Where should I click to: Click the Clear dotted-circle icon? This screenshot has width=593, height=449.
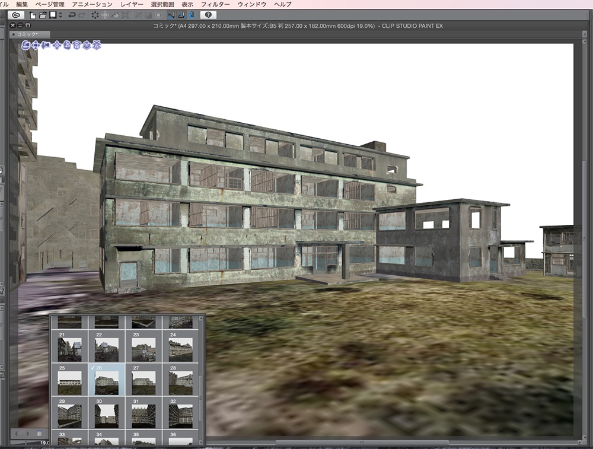click(95, 15)
